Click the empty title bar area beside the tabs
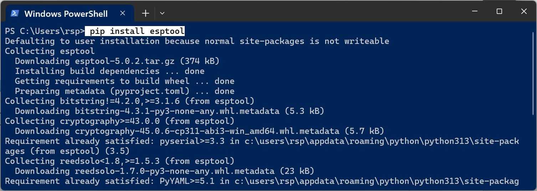 click(314, 12)
